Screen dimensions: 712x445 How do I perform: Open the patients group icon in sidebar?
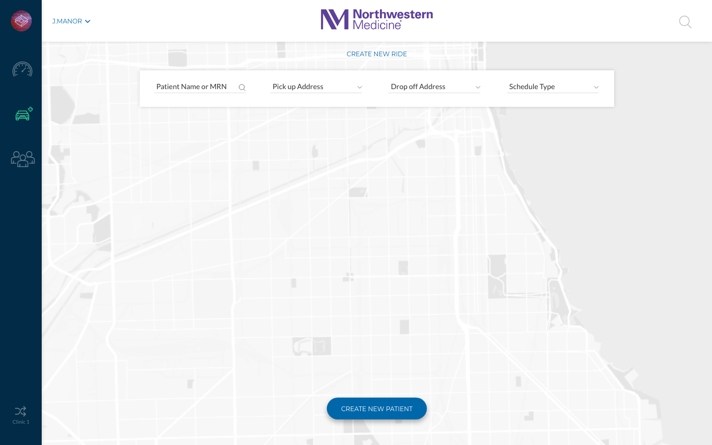click(22, 159)
